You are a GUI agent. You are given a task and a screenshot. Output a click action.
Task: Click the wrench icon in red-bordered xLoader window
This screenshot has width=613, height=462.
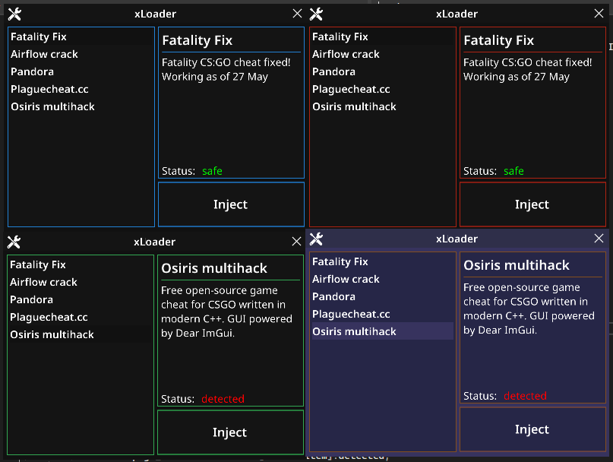(316, 14)
